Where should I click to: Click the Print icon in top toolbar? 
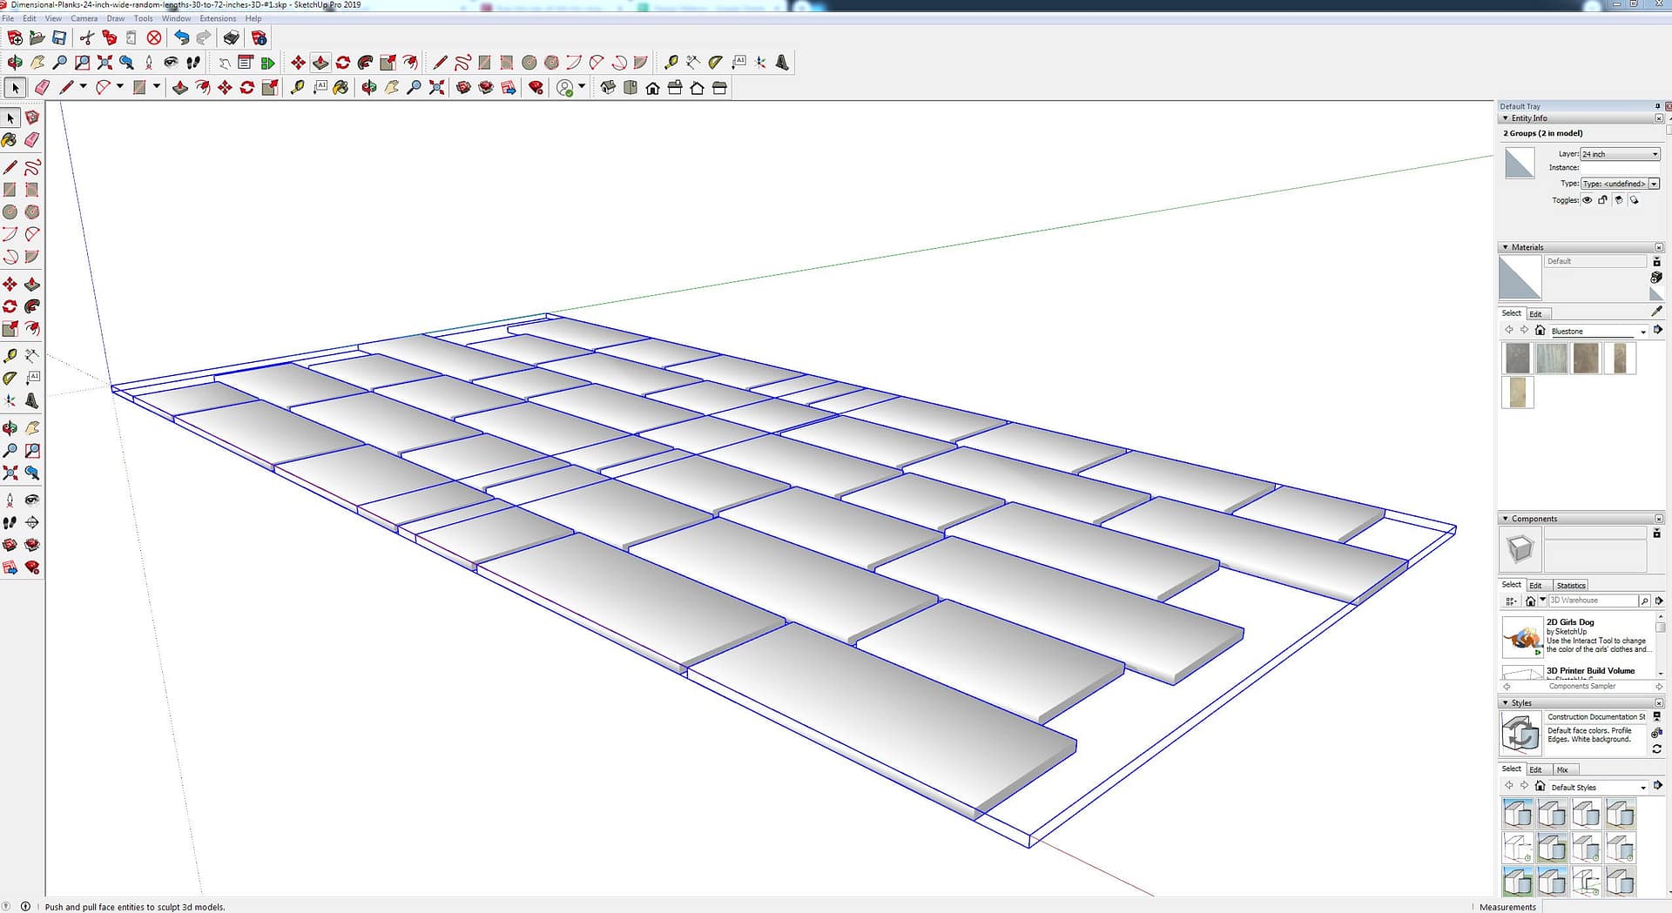pyautogui.click(x=231, y=37)
